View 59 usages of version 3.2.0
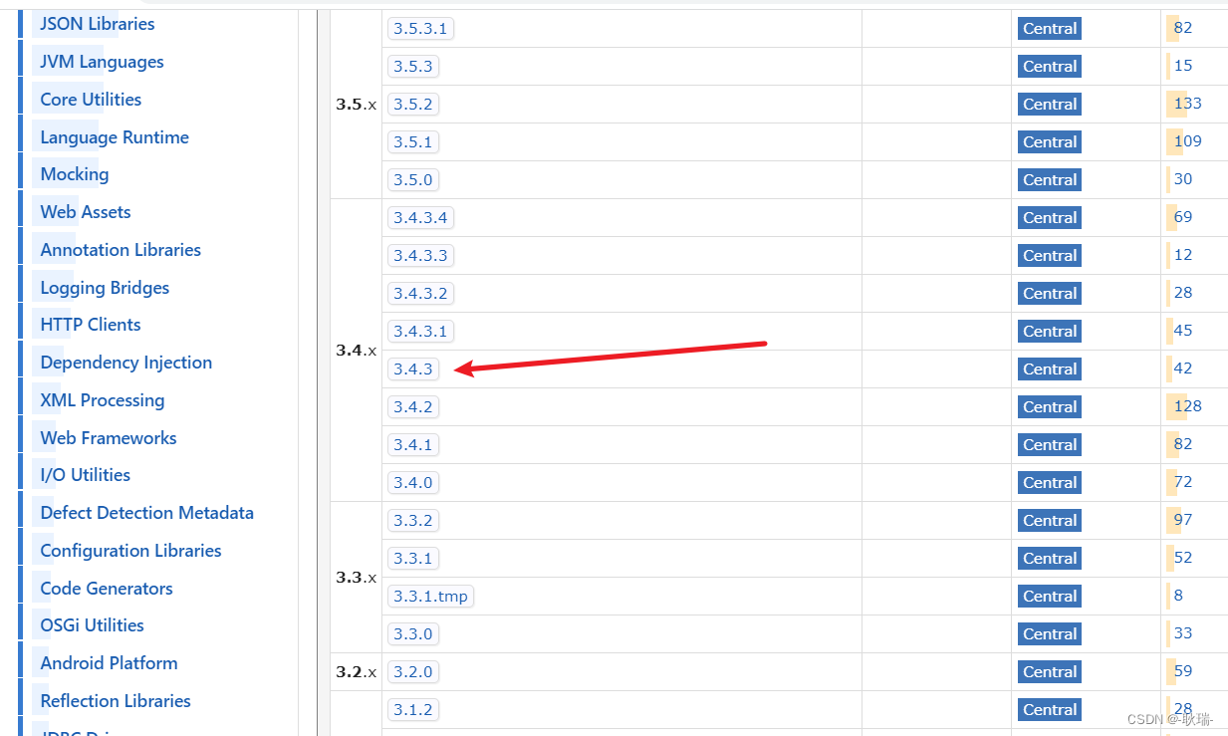This screenshot has height=736, width=1228. [x=1183, y=671]
